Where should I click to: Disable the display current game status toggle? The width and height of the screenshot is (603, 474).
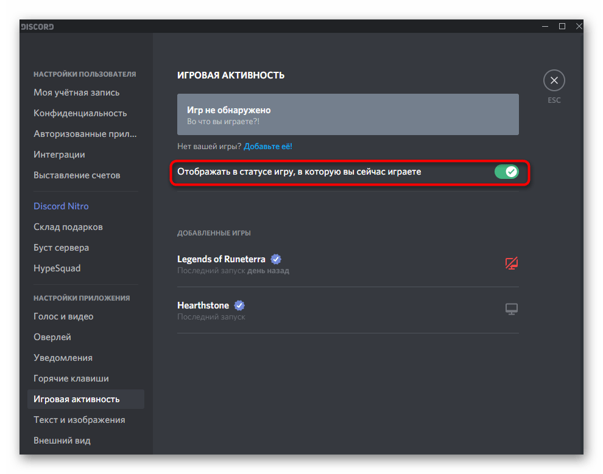coord(506,172)
